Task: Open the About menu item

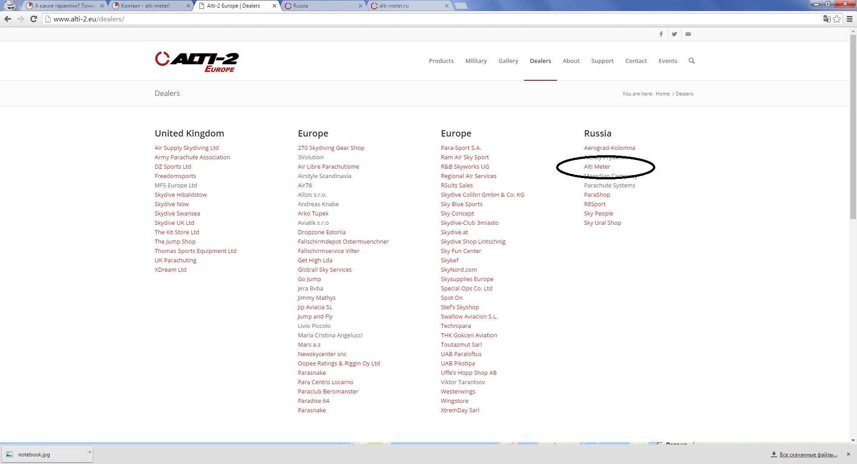Action: point(571,61)
